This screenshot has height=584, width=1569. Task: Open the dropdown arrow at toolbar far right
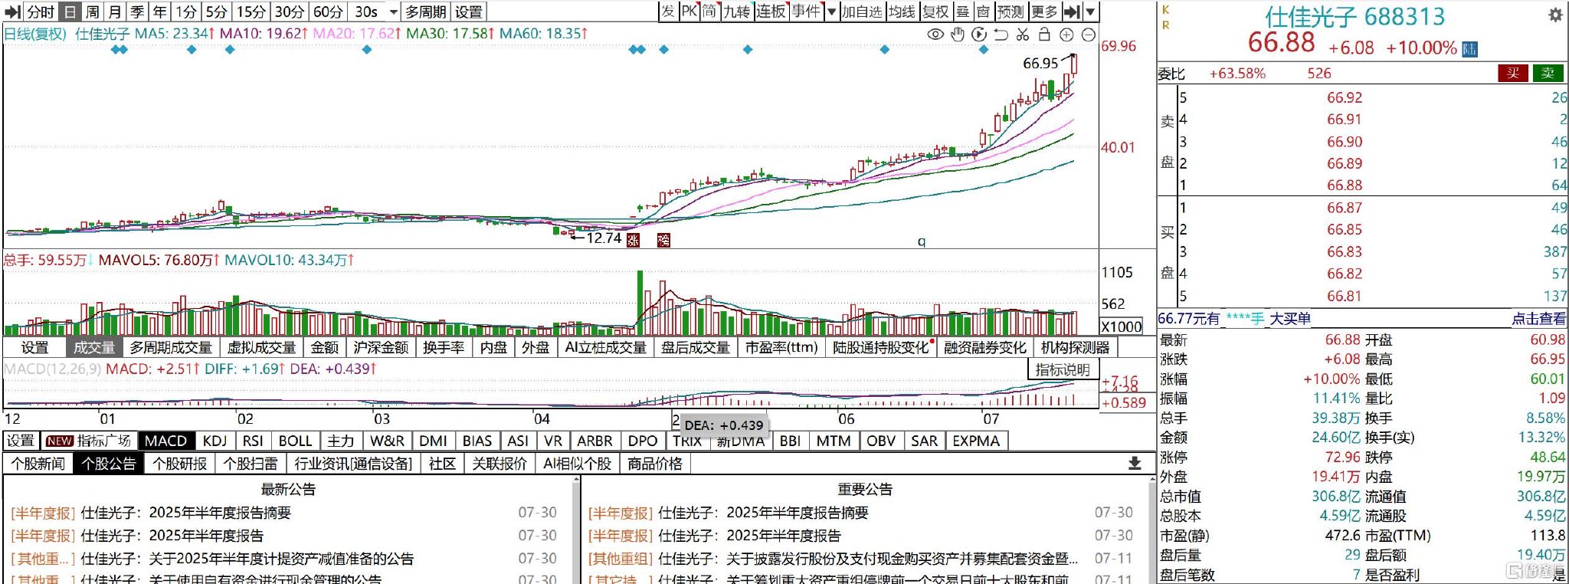pyautogui.click(x=1090, y=11)
